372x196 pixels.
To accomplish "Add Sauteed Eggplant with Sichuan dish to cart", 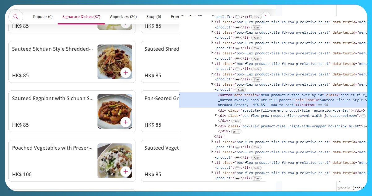I will coord(126,122).
